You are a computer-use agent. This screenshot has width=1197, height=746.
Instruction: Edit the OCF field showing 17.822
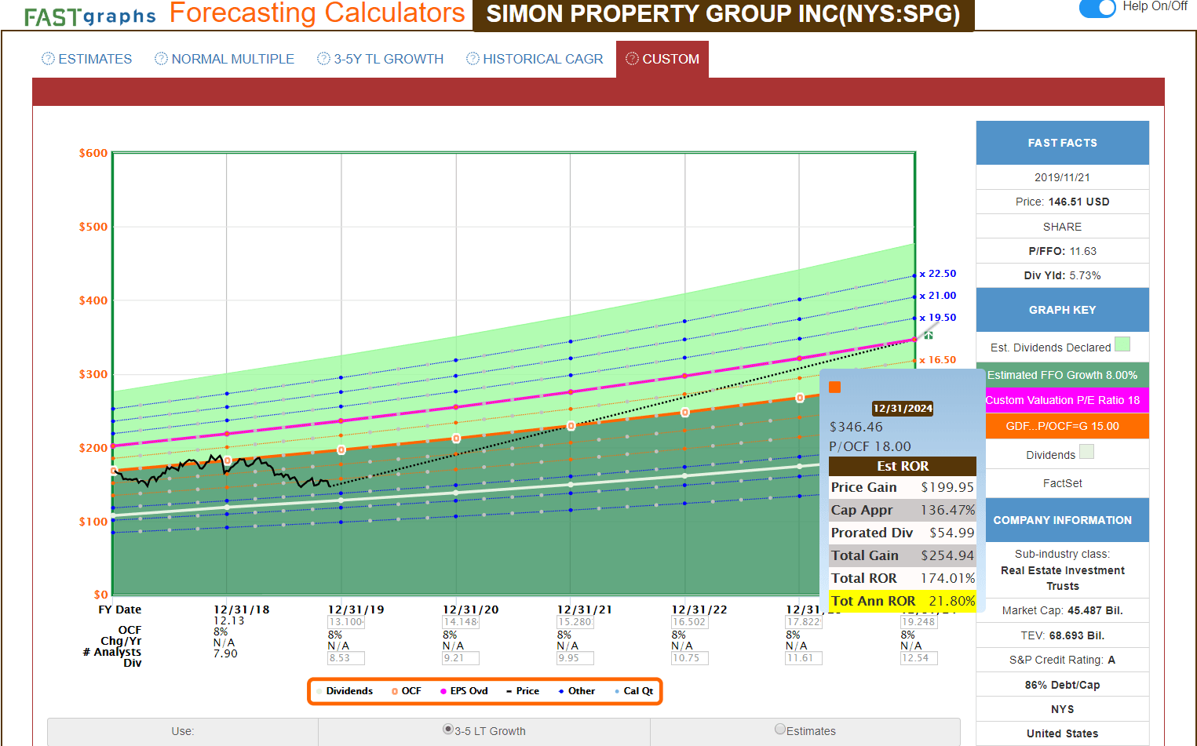click(x=804, y=622)
